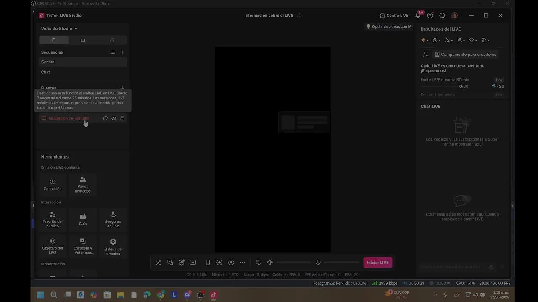This screenshot has height=302, width=538.
Task: Open the audio mixer sliders icon
Action: click(x=258, y=263)
